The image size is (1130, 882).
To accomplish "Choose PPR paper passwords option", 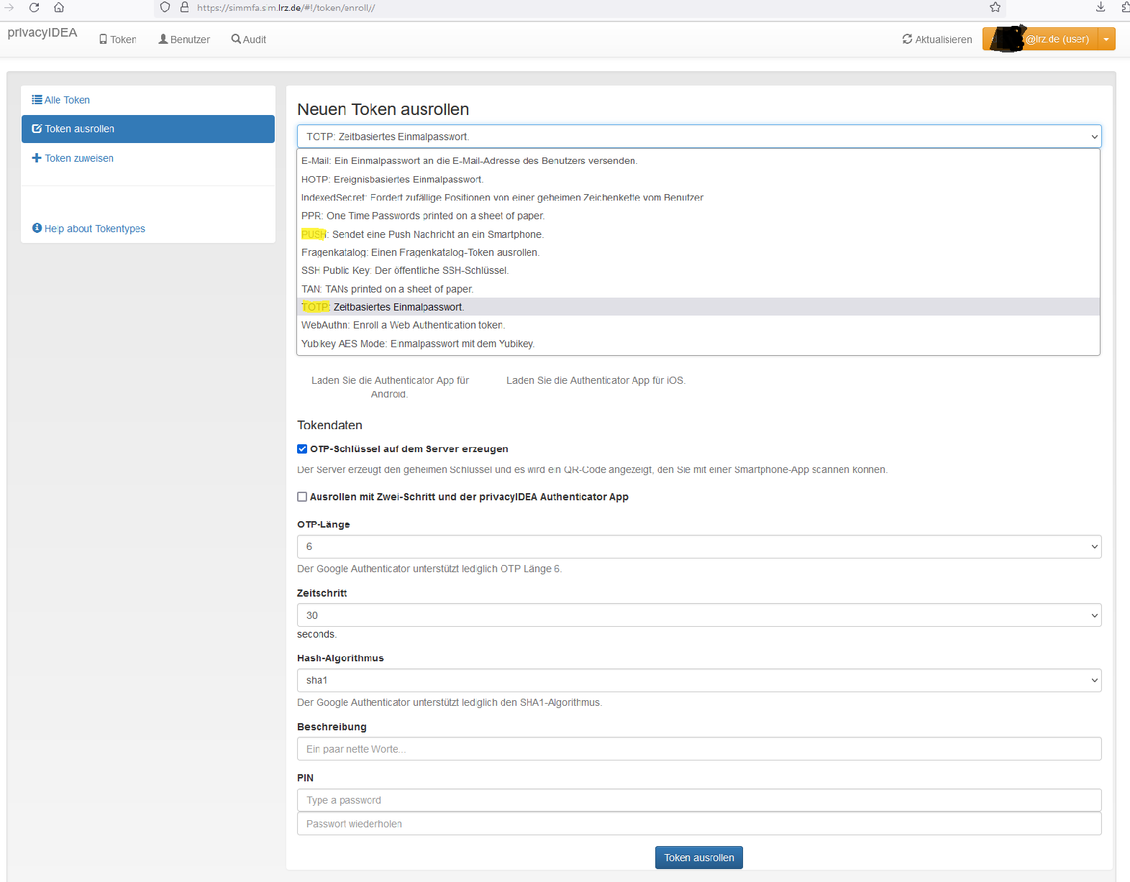I will tap(698, 216).
